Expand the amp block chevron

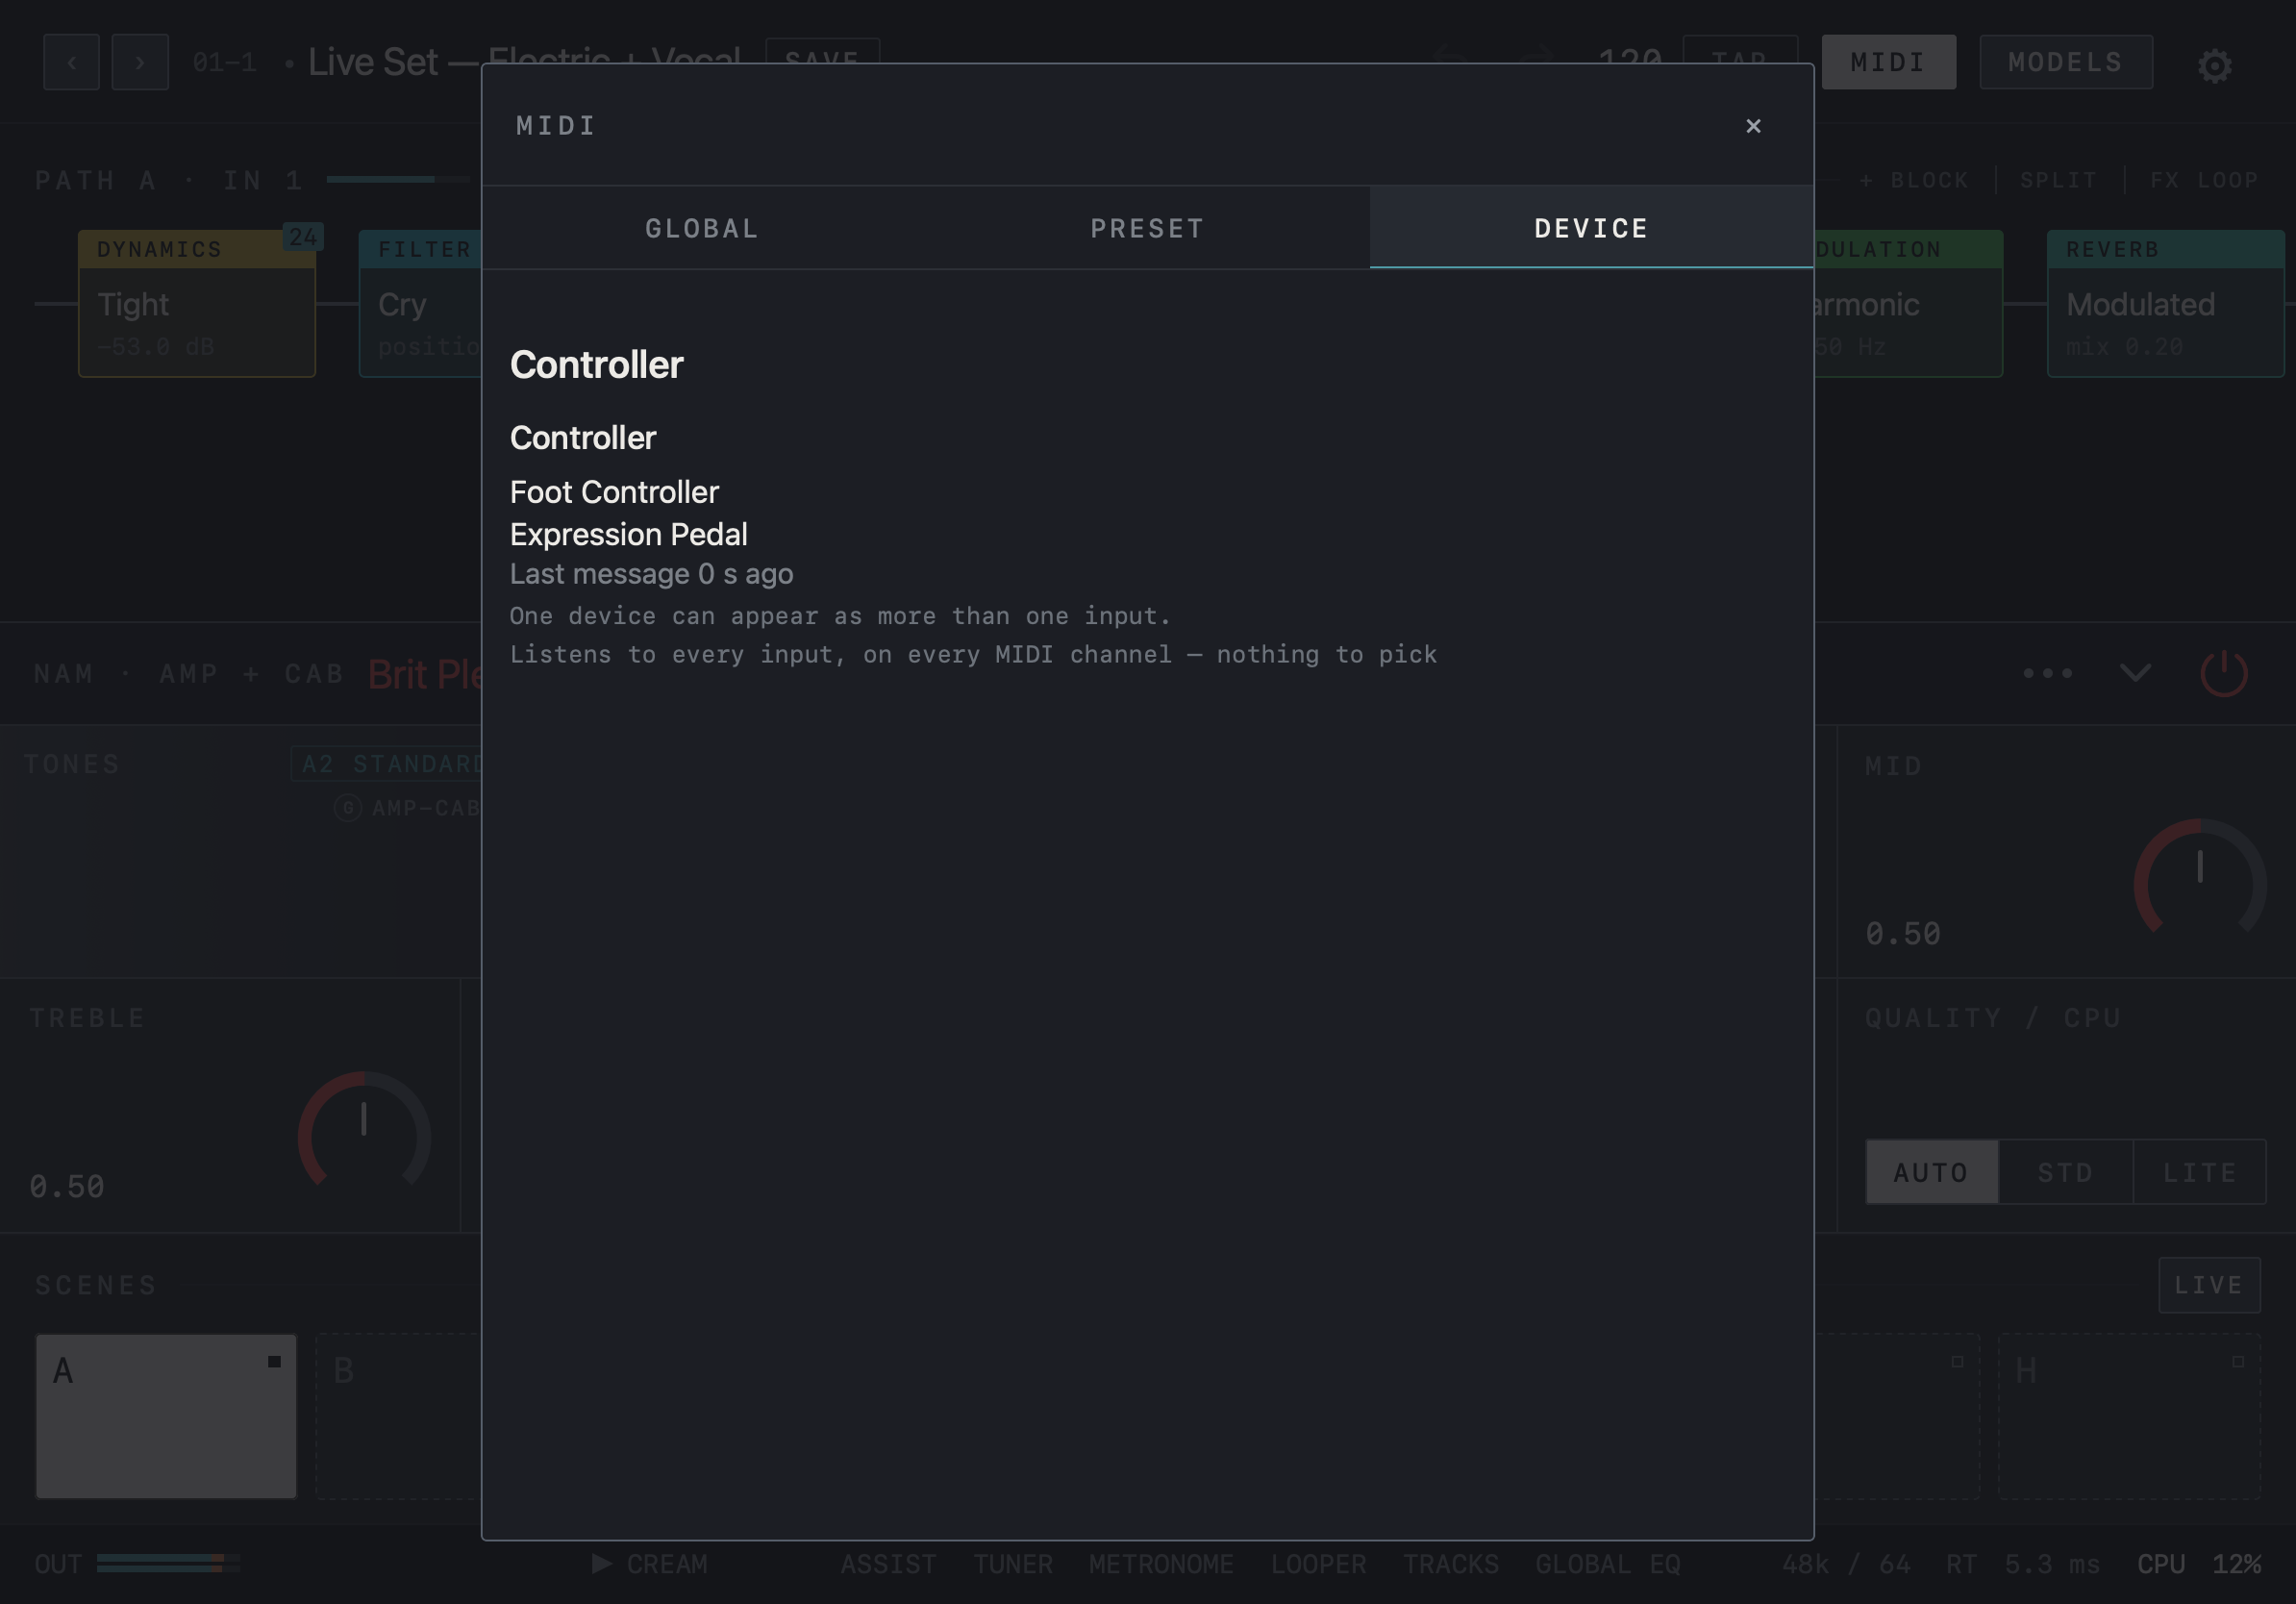pyautogui.click(x=2135, y=673)
